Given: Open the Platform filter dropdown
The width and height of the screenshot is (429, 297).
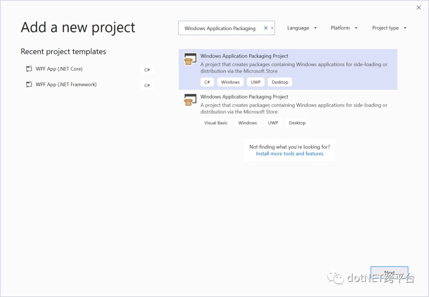Looking at the screenshot, I should pyautogui.click(x=344, y=28).
